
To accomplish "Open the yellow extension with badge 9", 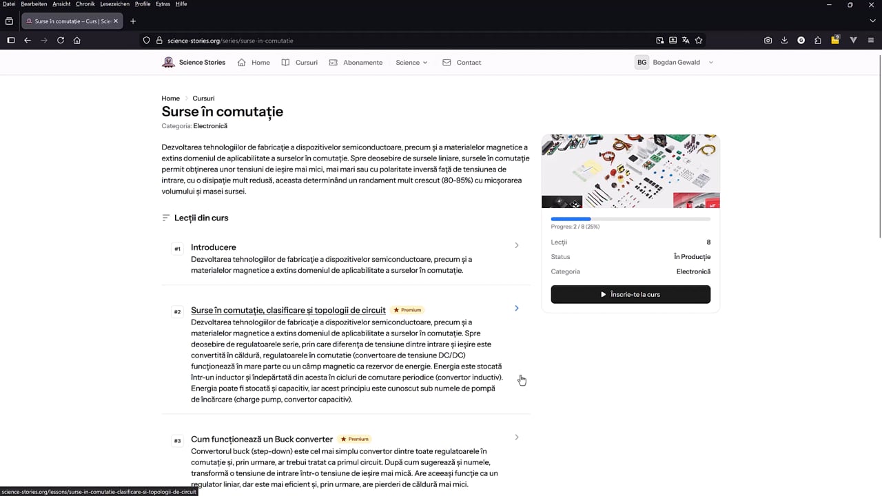I will [x=835, y=40].
